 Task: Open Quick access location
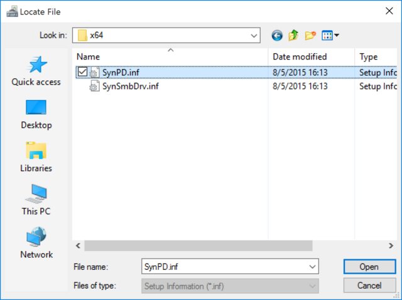click(36, 71)
